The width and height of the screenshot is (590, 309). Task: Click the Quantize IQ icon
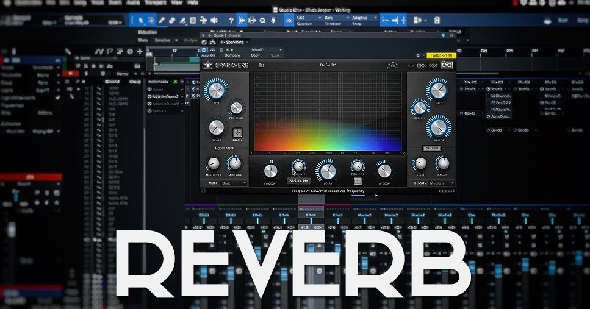289,20
